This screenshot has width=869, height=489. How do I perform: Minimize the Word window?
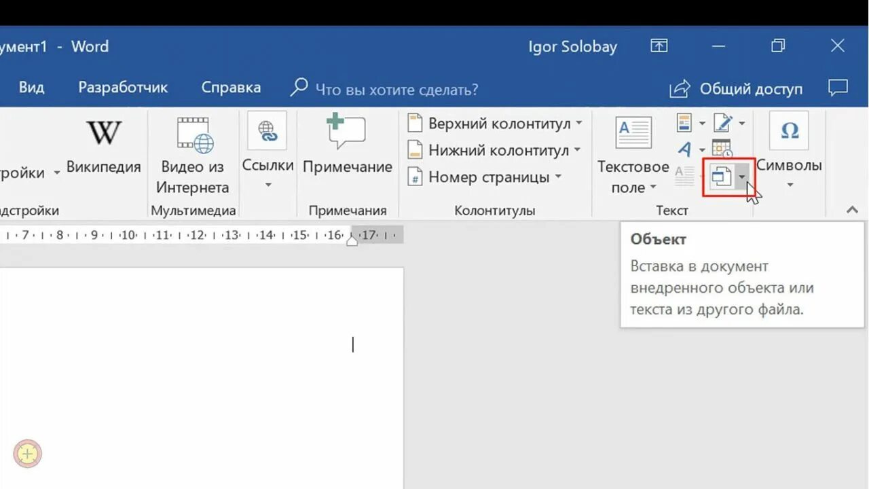click(x=718, y=46)
